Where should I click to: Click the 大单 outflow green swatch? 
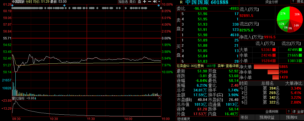tap(300, 50)
